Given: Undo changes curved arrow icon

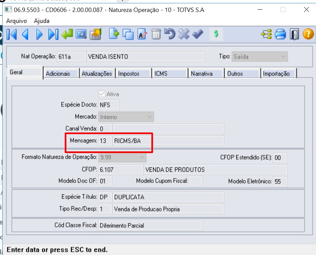Looking at the screenshot, I should click(x=170, y=34).
